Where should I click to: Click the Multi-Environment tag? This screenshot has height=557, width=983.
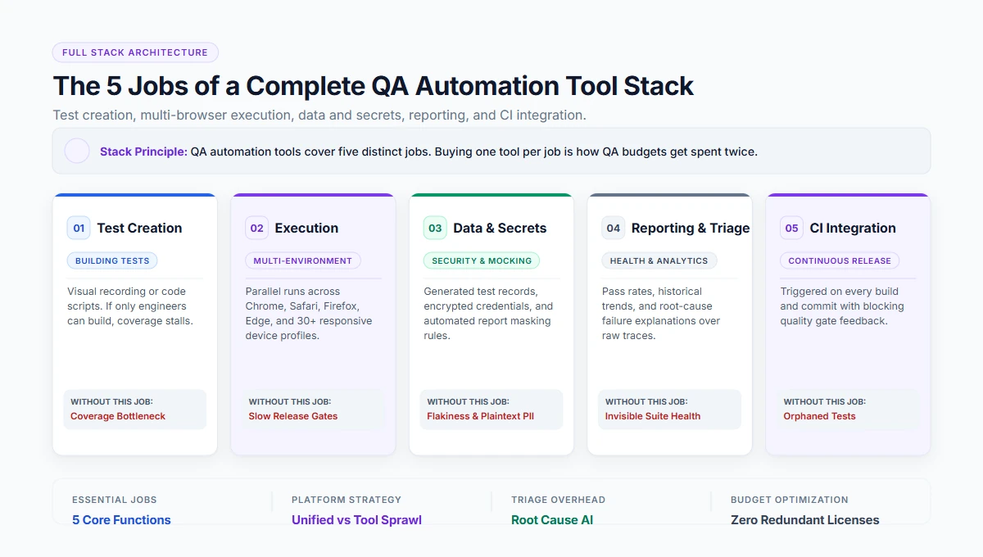[302, 260]
